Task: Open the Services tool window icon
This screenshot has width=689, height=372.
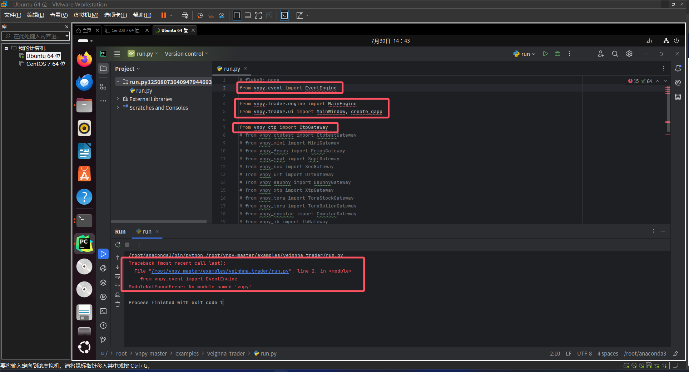Action: coord(103,297)
